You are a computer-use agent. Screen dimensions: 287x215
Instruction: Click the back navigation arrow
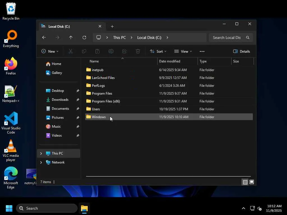44,38
